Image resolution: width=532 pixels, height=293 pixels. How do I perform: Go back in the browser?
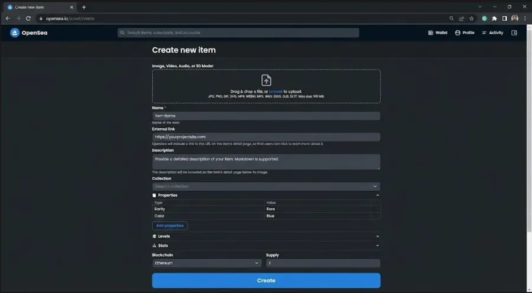tap(8, 18)
